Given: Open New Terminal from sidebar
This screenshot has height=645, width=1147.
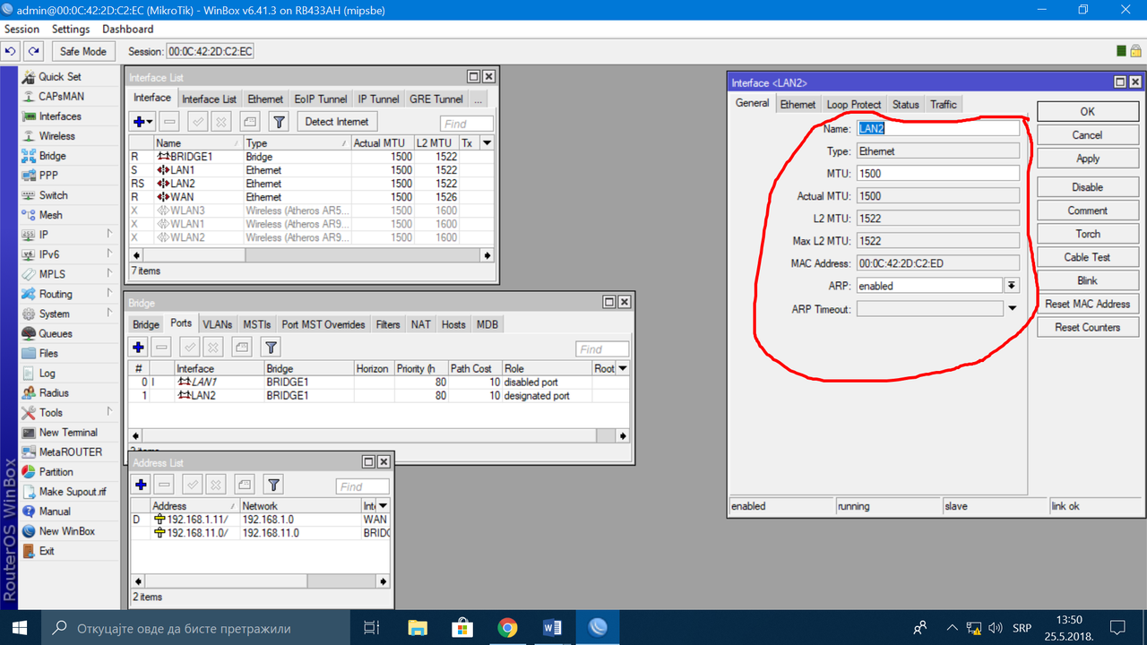Looking at the screenshot, I should [68, 432].
